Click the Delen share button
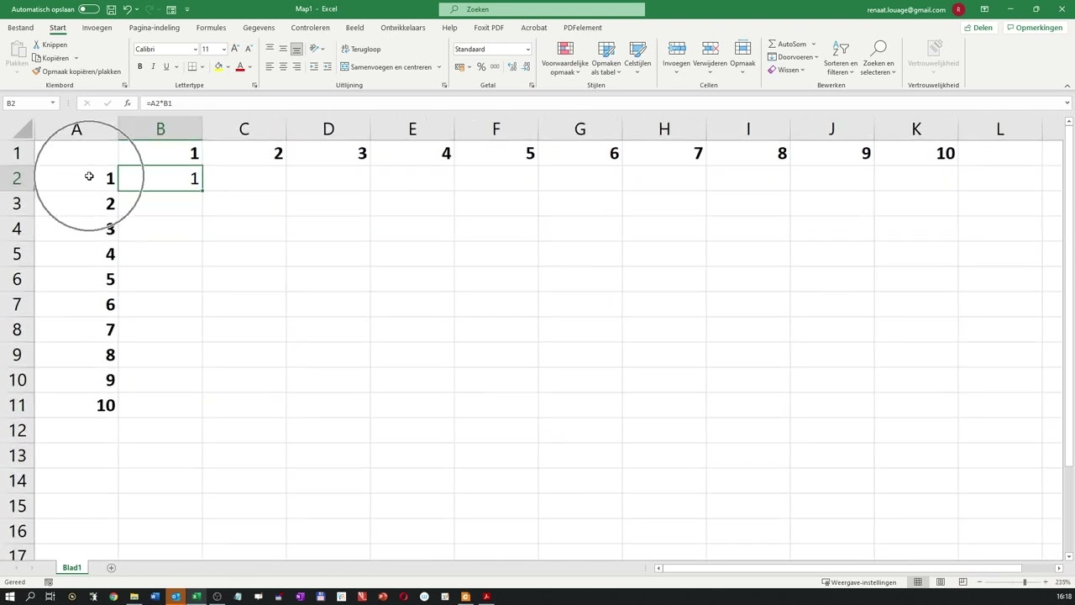This screenshot has height=605, width=1075. (978, 28)
